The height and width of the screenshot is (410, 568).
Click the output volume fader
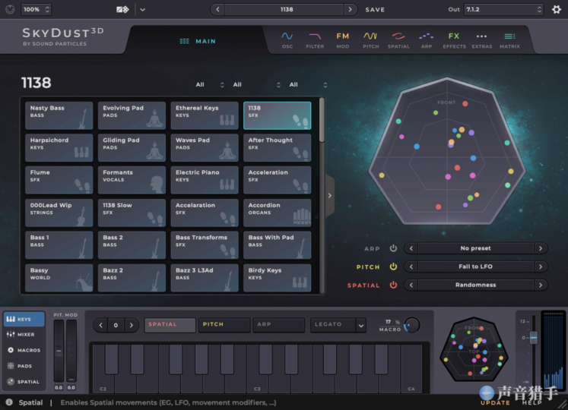point(533,338)
